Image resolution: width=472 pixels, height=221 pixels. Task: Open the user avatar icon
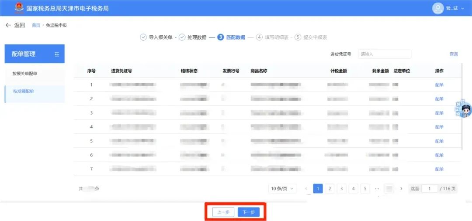(438, 8)
